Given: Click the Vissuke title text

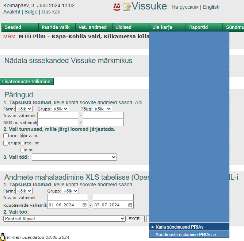Looking at the screenshot, I should tap(149, 6).
